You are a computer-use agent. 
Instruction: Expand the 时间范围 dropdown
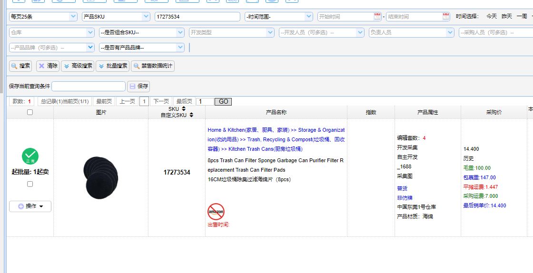click(x=279, y=17)
